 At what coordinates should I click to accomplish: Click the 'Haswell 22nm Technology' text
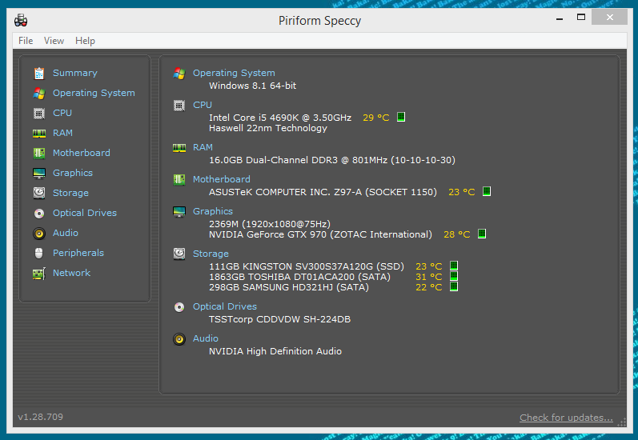[x=268, y=128]
